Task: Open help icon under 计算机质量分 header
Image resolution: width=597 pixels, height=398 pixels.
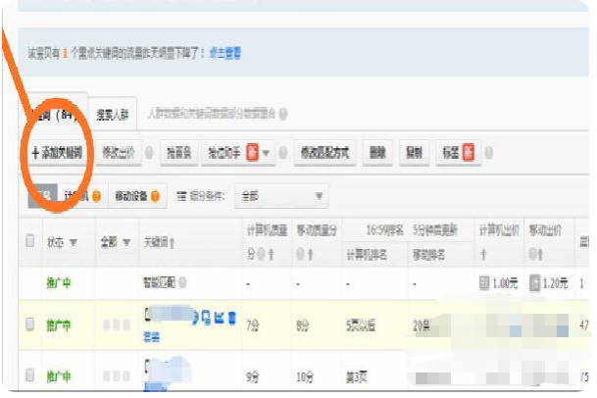Action: pos(261,254)
